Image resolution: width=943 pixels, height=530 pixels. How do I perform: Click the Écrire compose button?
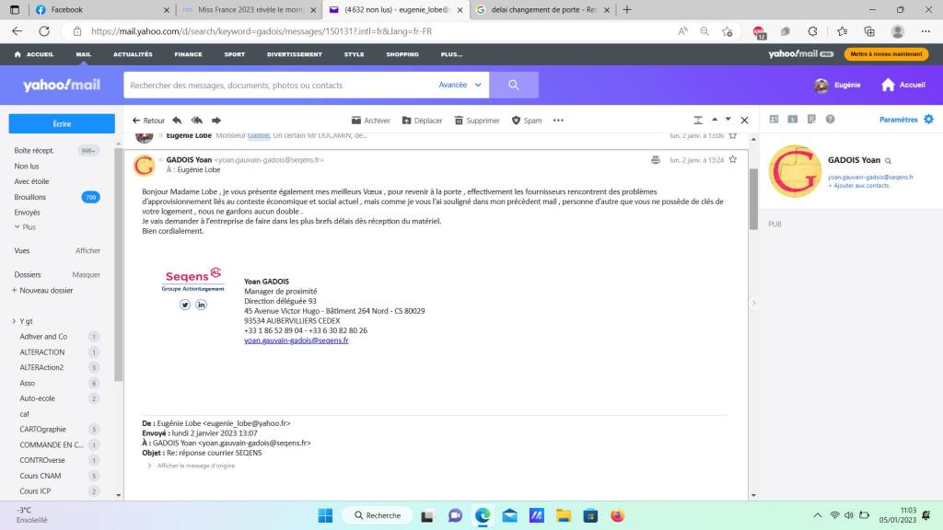[62, 123]
